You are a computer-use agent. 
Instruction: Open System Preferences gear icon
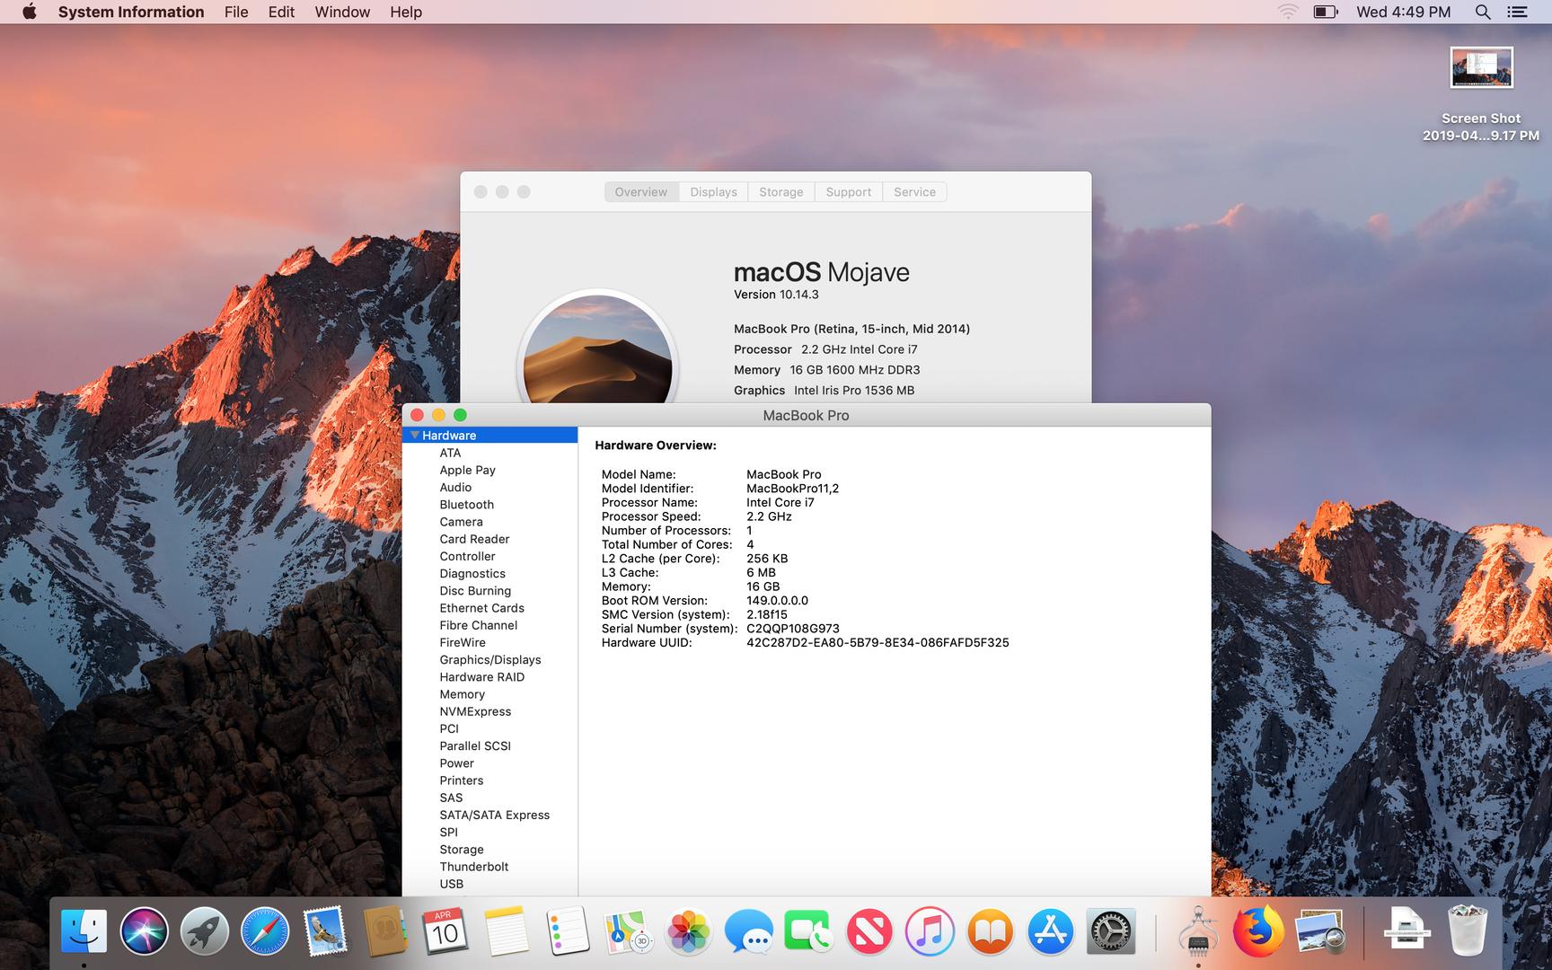[1111, 930]
